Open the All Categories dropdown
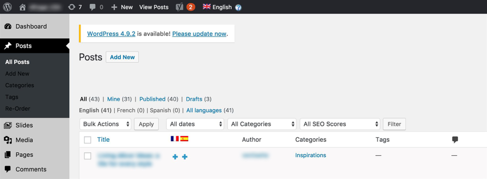Screen dimensions: 487x179 tap(262, 124)
